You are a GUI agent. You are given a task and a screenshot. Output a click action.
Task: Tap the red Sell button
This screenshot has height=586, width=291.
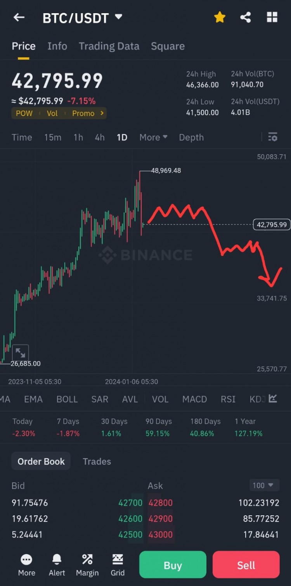[246, 565]
